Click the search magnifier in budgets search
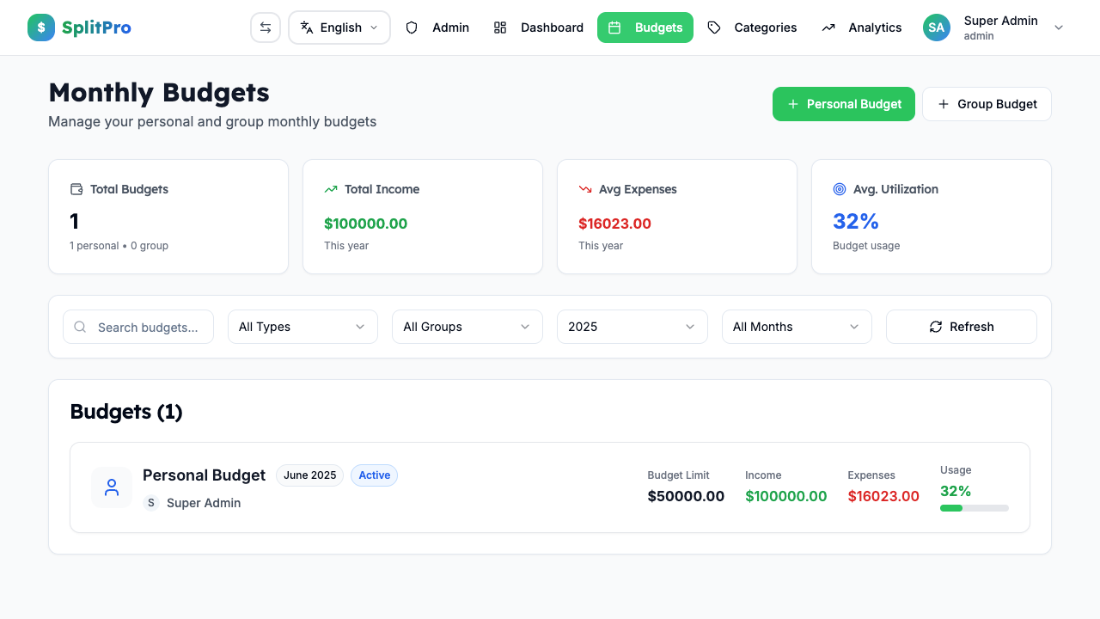 point(80,327)
